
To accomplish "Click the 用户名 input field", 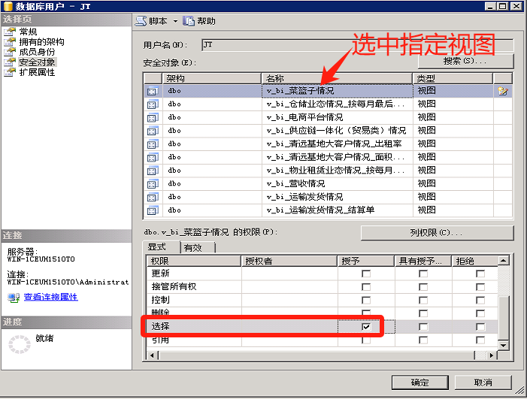I will point(358,45).
